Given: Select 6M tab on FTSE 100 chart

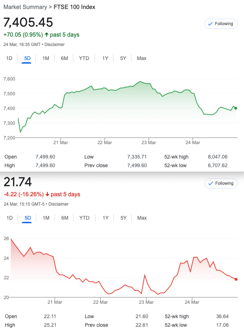Looking at the screenshot, I should 64,58.
